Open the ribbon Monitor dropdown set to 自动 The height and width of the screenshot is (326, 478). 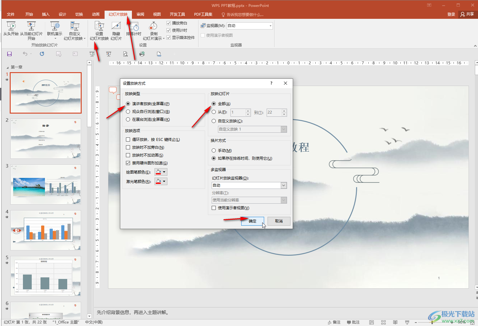click(x=250, y=26)
